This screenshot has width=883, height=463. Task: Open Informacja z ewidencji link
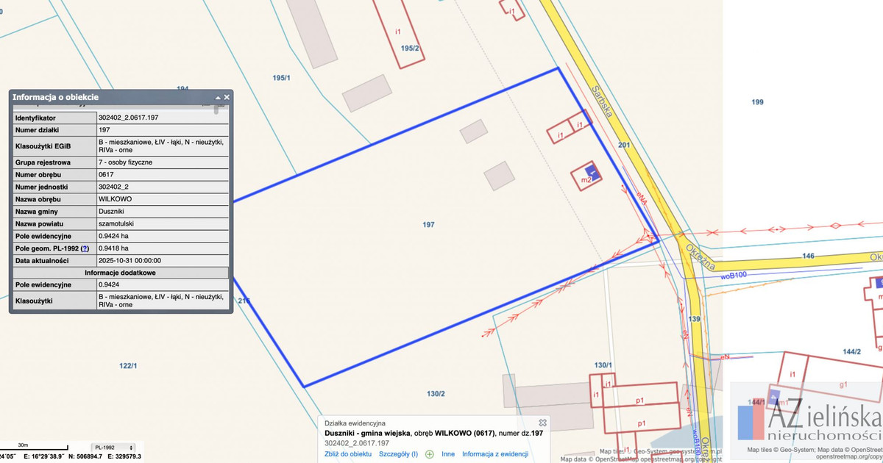click(495, 454)
